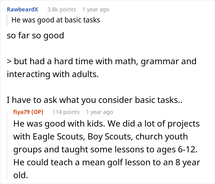Open RawbeardX's user profile link
Image resolution: width=215 pixels, height=184 pixels.
22,10
